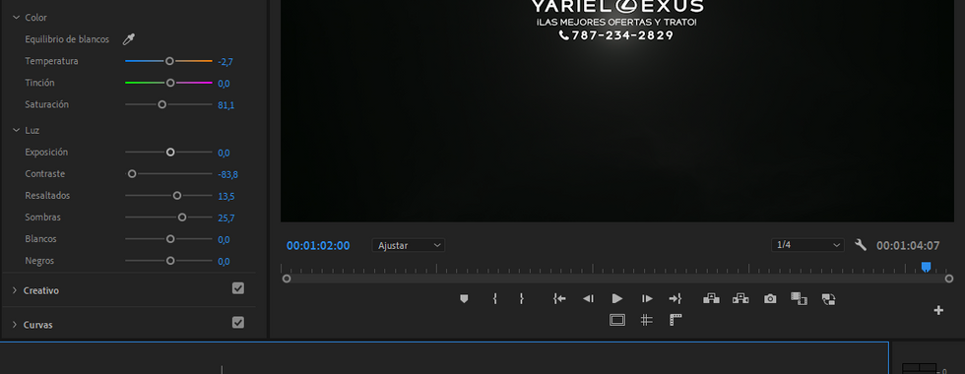Click the blue playhead marker on ruler
The height and width of the screenshot is (374, 965).
pyautogui.click(x=926, y=267)
